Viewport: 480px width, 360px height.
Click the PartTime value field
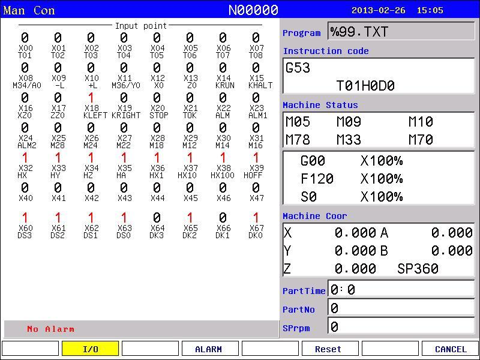click(x=401, y=289)
